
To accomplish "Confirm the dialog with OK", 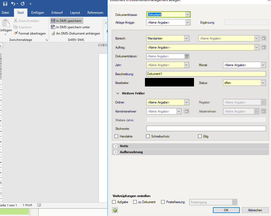I will pos(226,210).
